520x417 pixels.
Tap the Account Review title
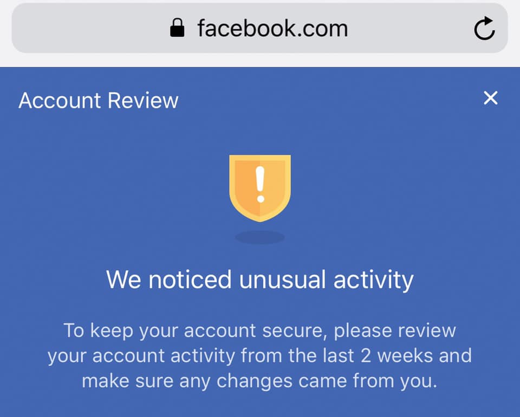(99, 100)
